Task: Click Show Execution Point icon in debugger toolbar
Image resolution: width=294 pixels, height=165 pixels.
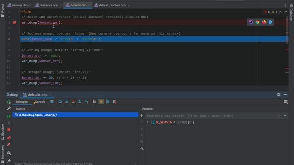Action: 52,102
